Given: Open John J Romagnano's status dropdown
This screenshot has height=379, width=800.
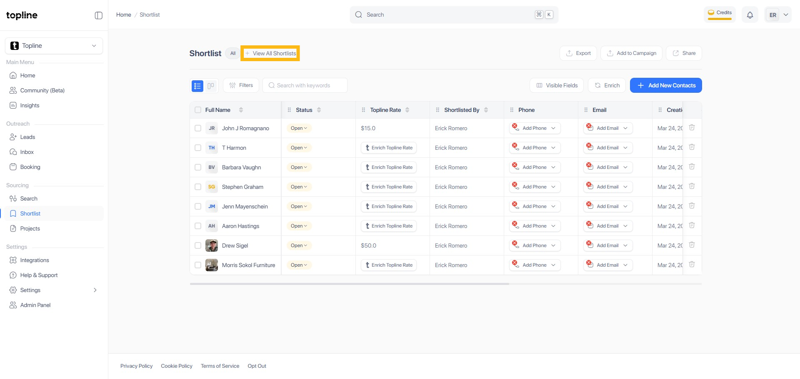Looking at the screenshot, I should (299, 128).
